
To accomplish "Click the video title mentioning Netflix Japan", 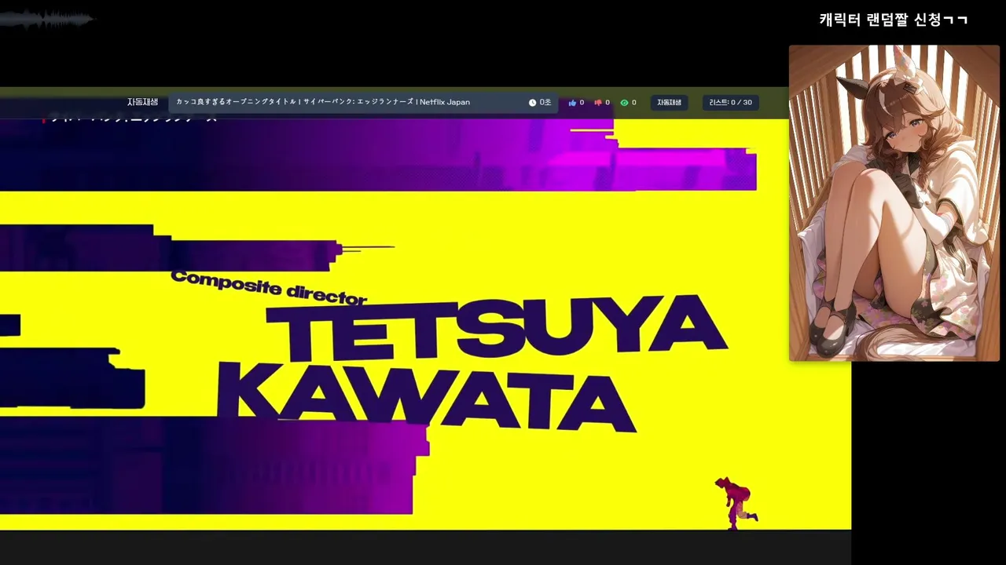I will coord(323,102).
